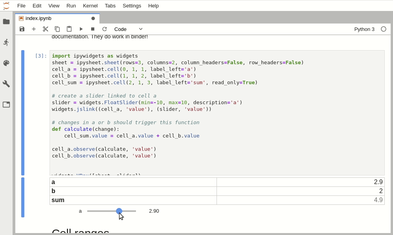The image size is (393, 235).
Task: Click the 'a' row label cell
Action: click(133, 182)
